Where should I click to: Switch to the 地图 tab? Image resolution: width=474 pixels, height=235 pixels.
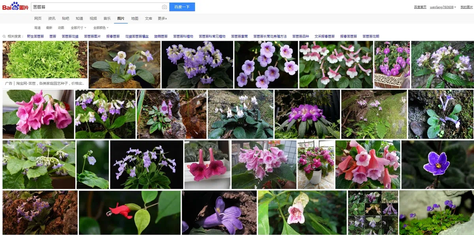[135, 19]
